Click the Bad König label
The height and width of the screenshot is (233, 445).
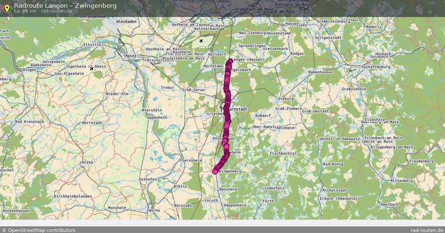click(x=334, y=164)
